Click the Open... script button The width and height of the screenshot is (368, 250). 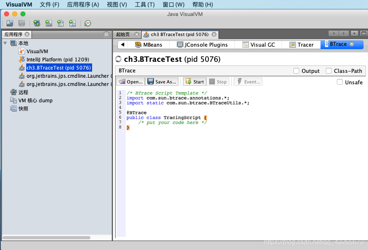(x=131, y=81)
